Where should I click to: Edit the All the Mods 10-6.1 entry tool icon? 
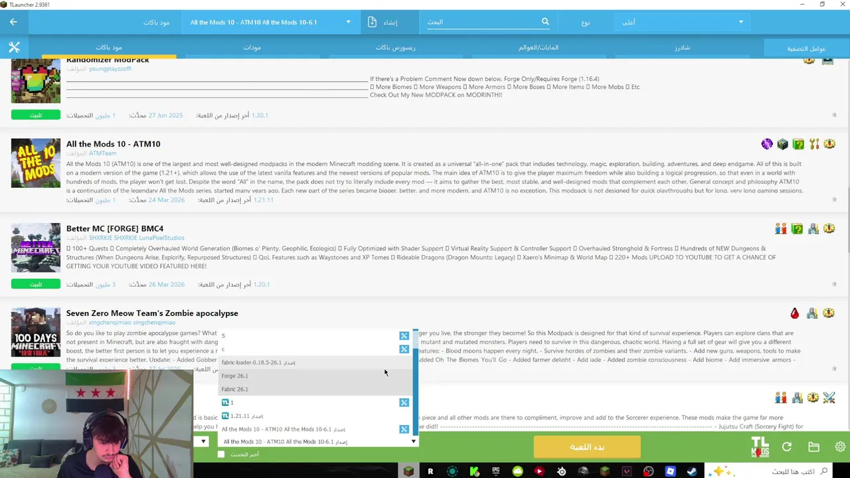pos(404,429)
